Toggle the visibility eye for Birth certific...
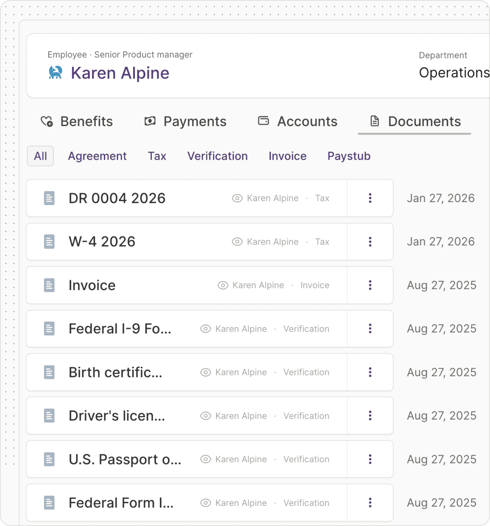 [x=206, y=372]
